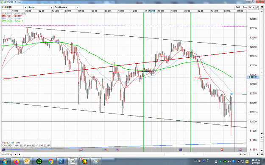Open the Windows Start button
Viewport: 265px width, 165px height.
(x=5, y=162)
